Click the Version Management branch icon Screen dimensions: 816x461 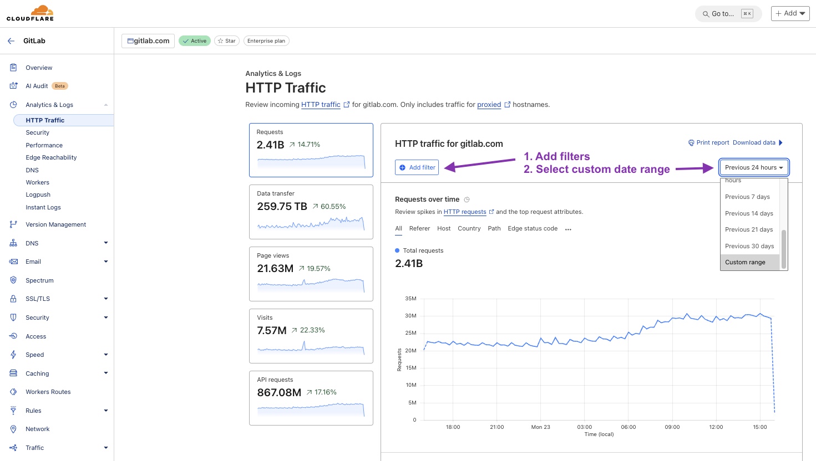click(13, 224)
